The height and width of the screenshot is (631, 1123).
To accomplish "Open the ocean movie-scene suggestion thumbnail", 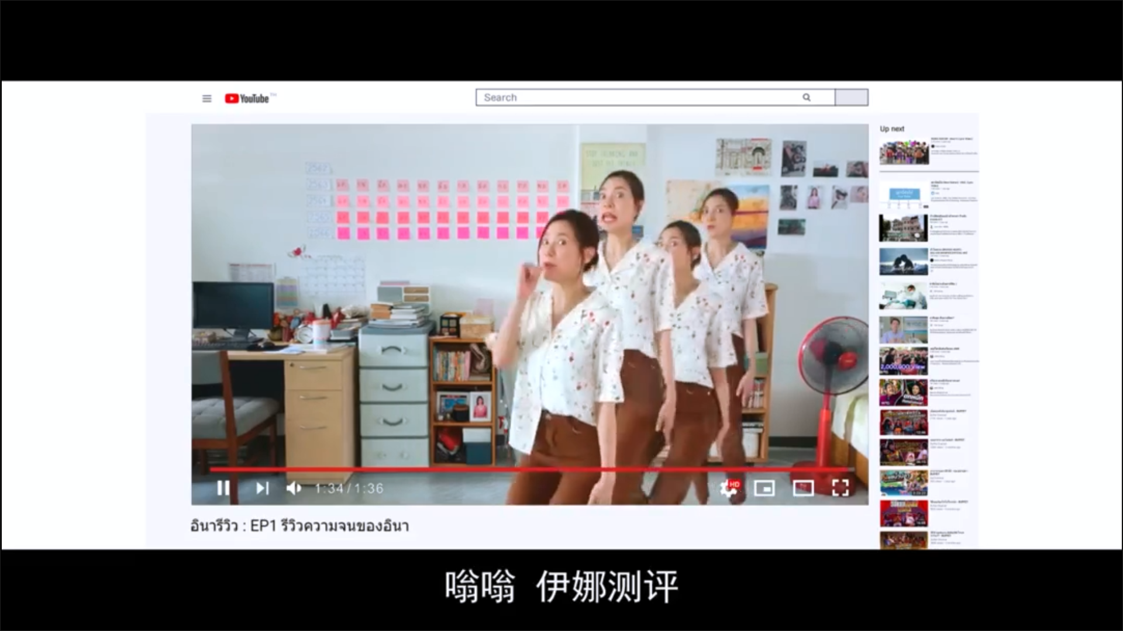I will 904,261.
